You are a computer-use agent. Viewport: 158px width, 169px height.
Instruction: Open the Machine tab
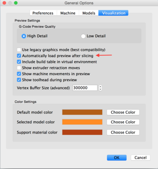(x=68, y=13)
